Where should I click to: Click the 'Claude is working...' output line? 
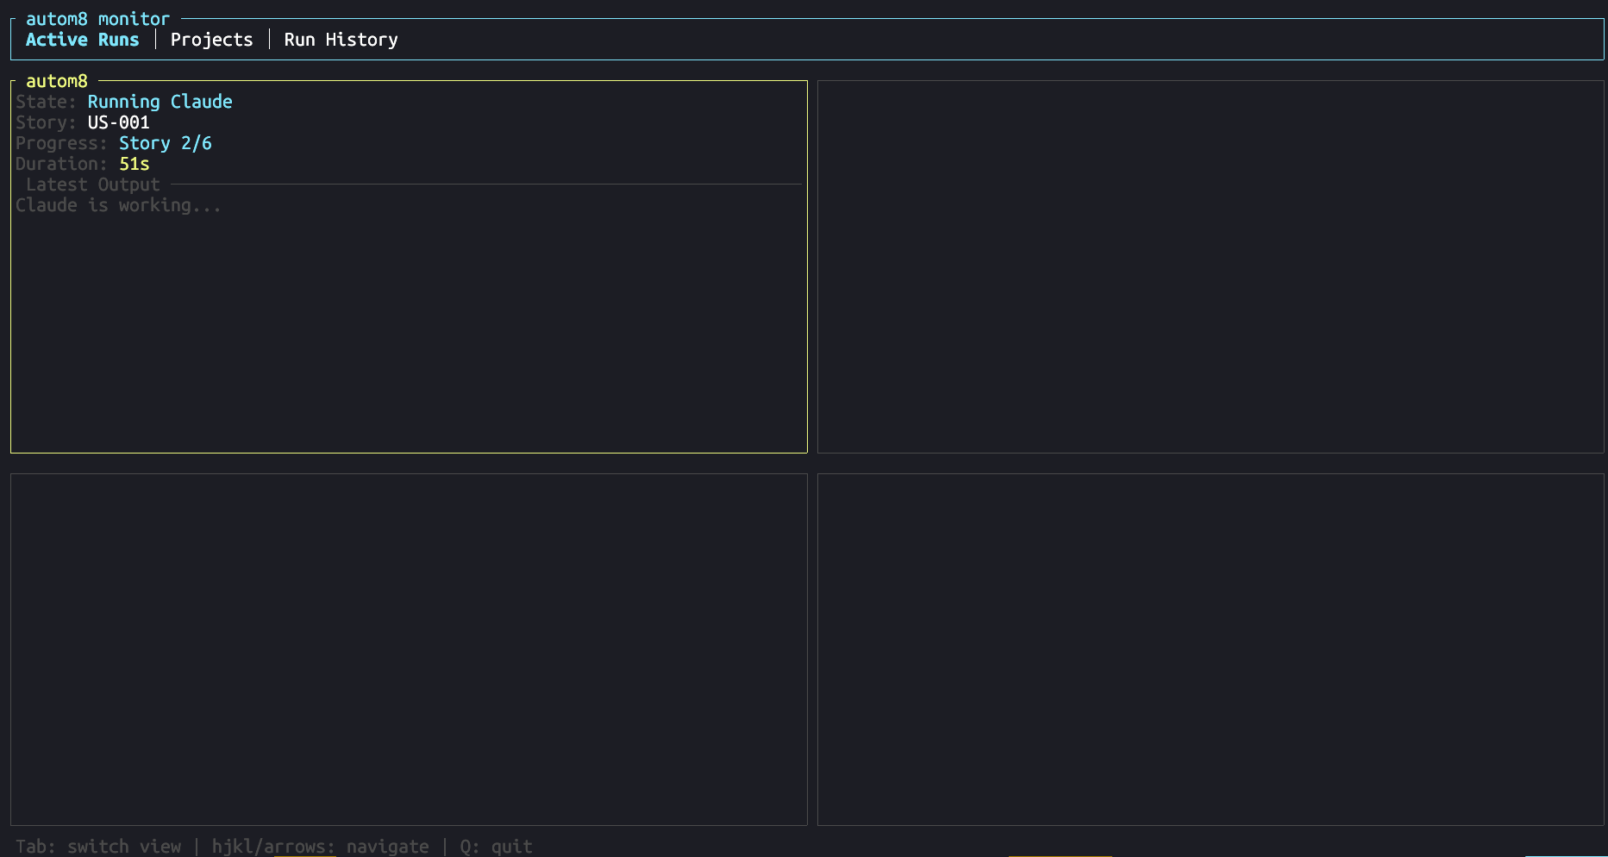pos(118,205)
